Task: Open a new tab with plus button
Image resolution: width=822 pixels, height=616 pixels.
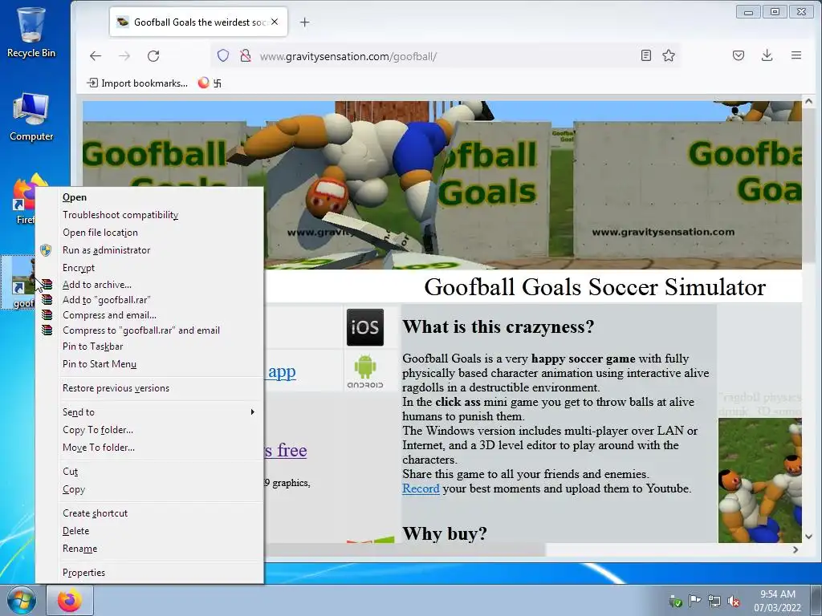Action: click(304, 22)
